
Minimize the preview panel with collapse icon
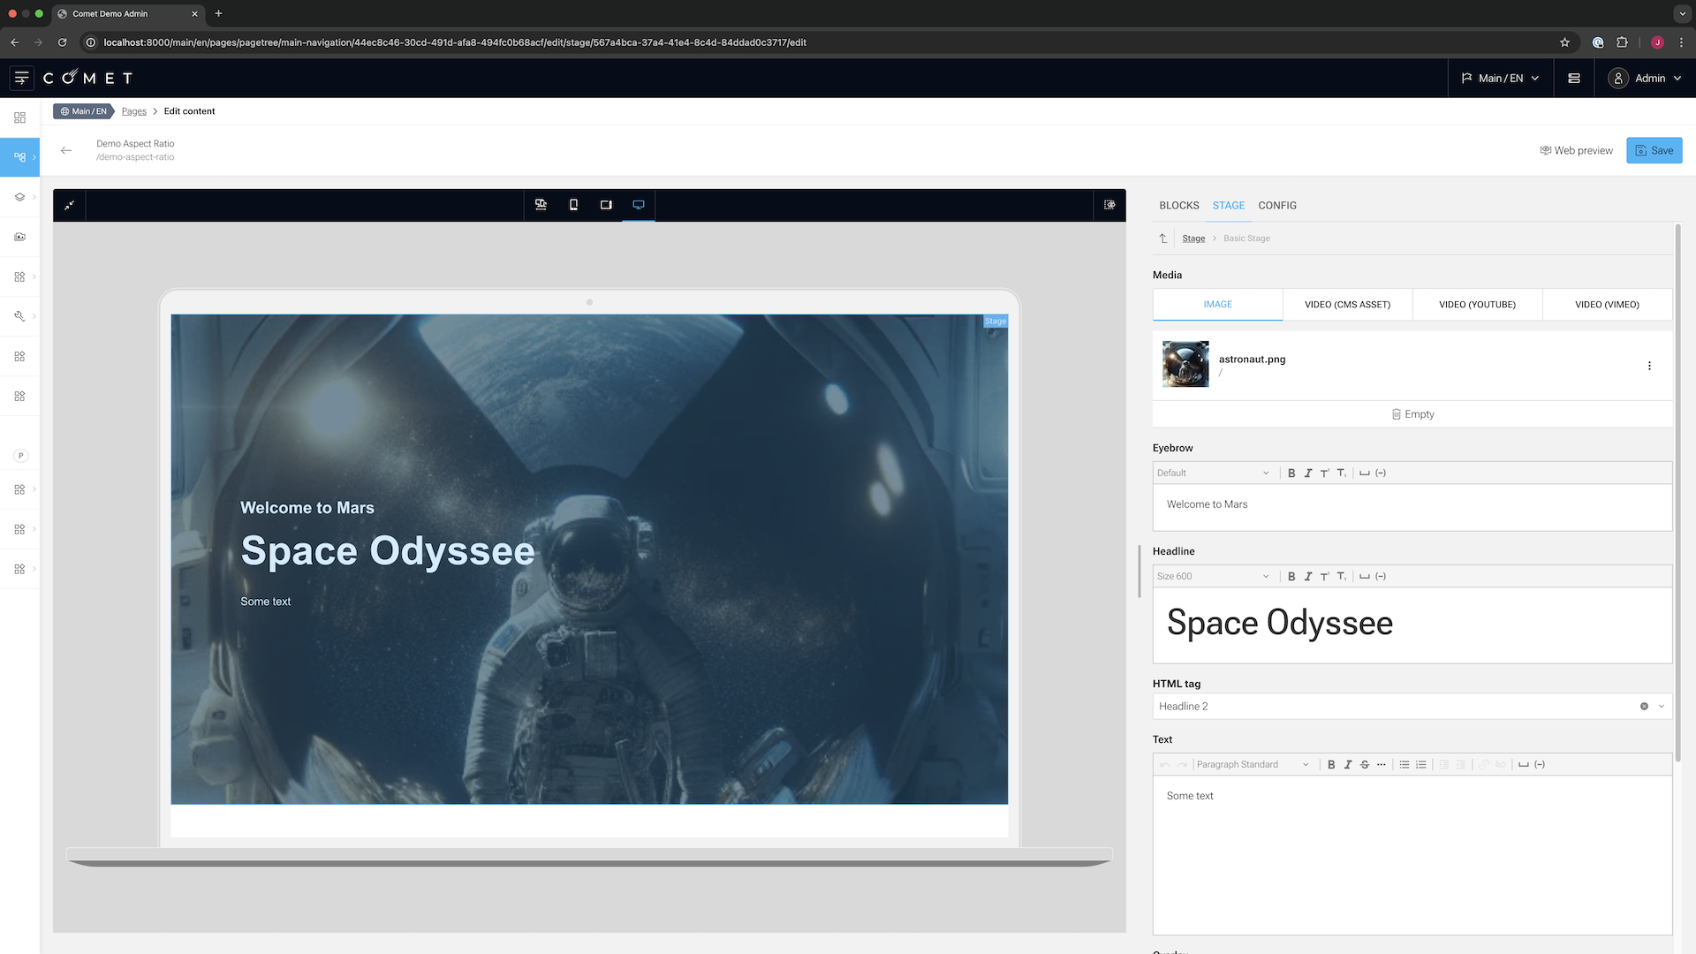click(x=69, y=205)
